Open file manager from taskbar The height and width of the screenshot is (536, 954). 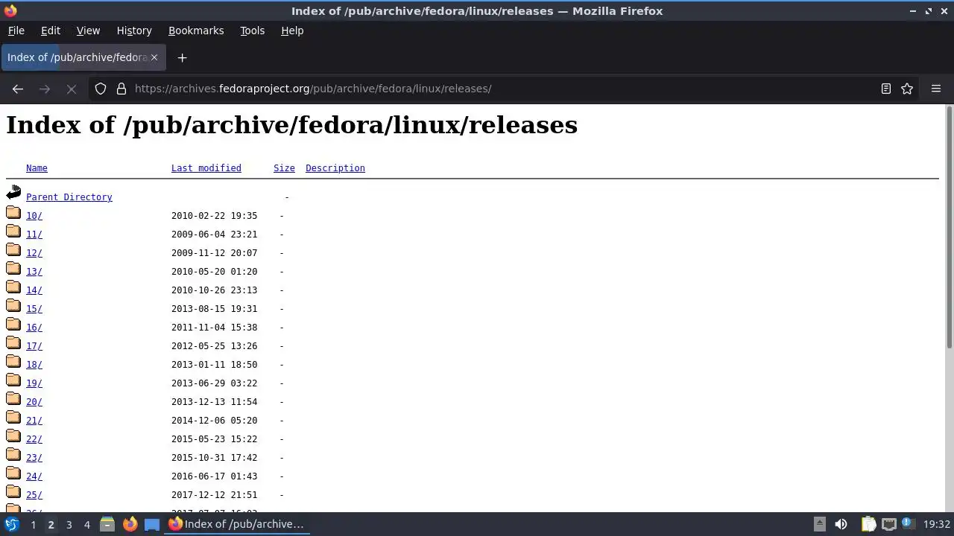click(107, 524)
